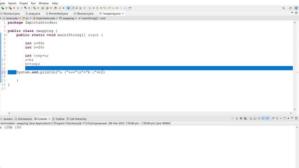The width and height of the screenshot is (299, 168).
Task: Toggle Show Console When Output Changes
Action: (x=263, y=119)
